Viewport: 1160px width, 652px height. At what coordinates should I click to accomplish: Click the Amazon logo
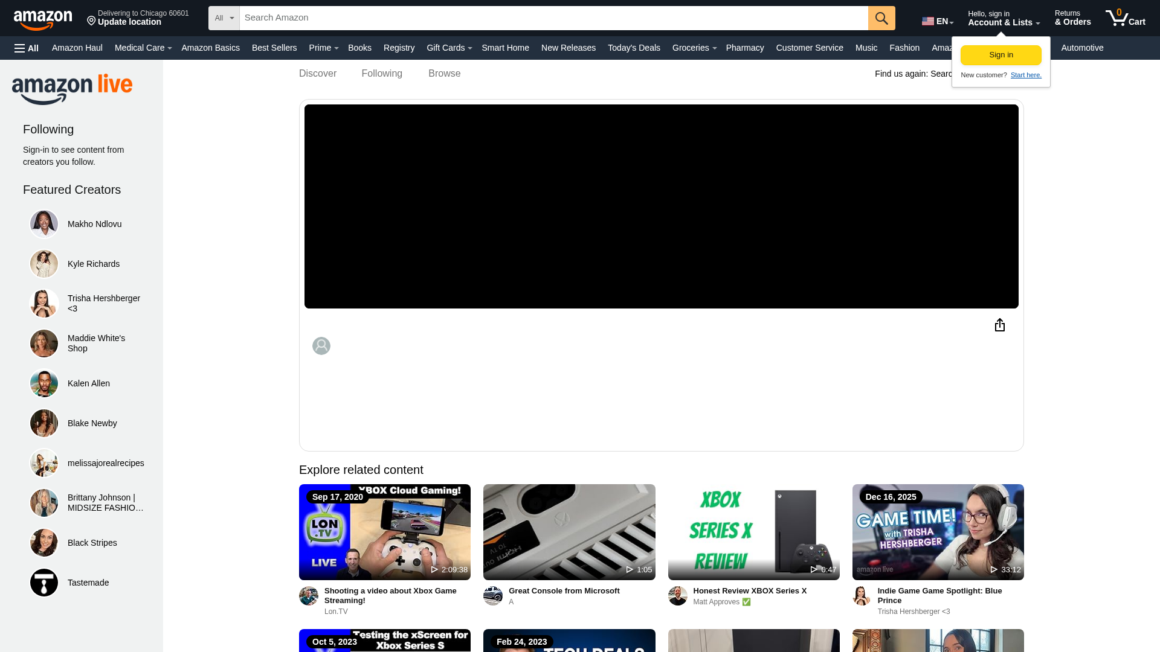[42, 18]
